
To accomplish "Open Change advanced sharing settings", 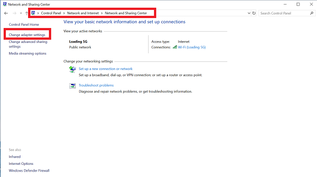I will pos(28,44).
